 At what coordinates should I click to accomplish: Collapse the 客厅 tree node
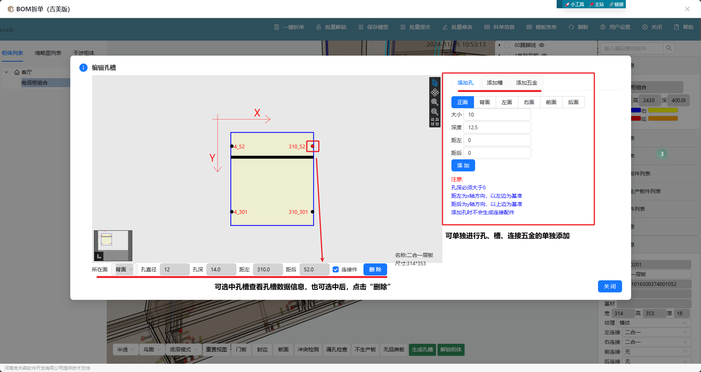(x=6, y=72)
